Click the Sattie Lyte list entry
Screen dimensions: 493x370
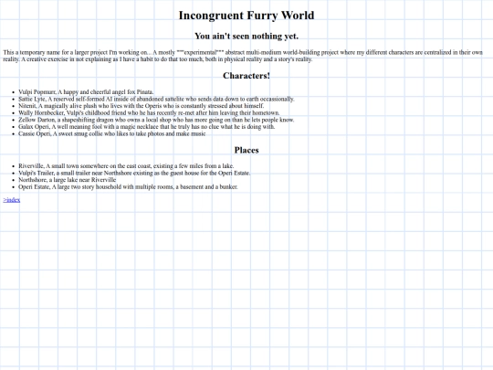pyautogui.click(x=156, y=99)
